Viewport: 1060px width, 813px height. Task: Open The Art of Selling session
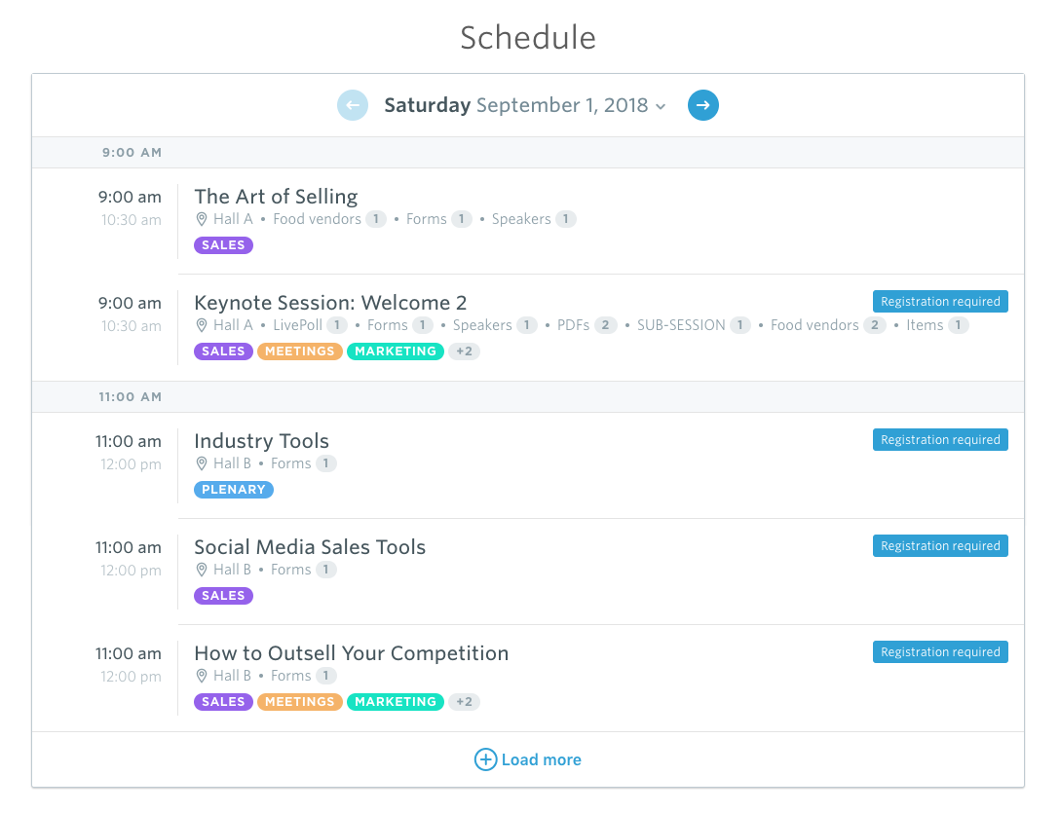[x=276, y=197]
